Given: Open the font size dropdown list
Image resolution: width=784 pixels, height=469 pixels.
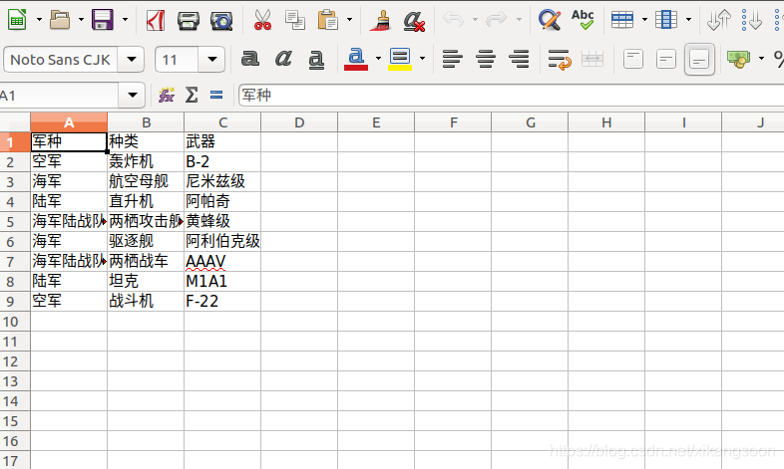Looking at the screenshot, I should (x=212, y=60).
